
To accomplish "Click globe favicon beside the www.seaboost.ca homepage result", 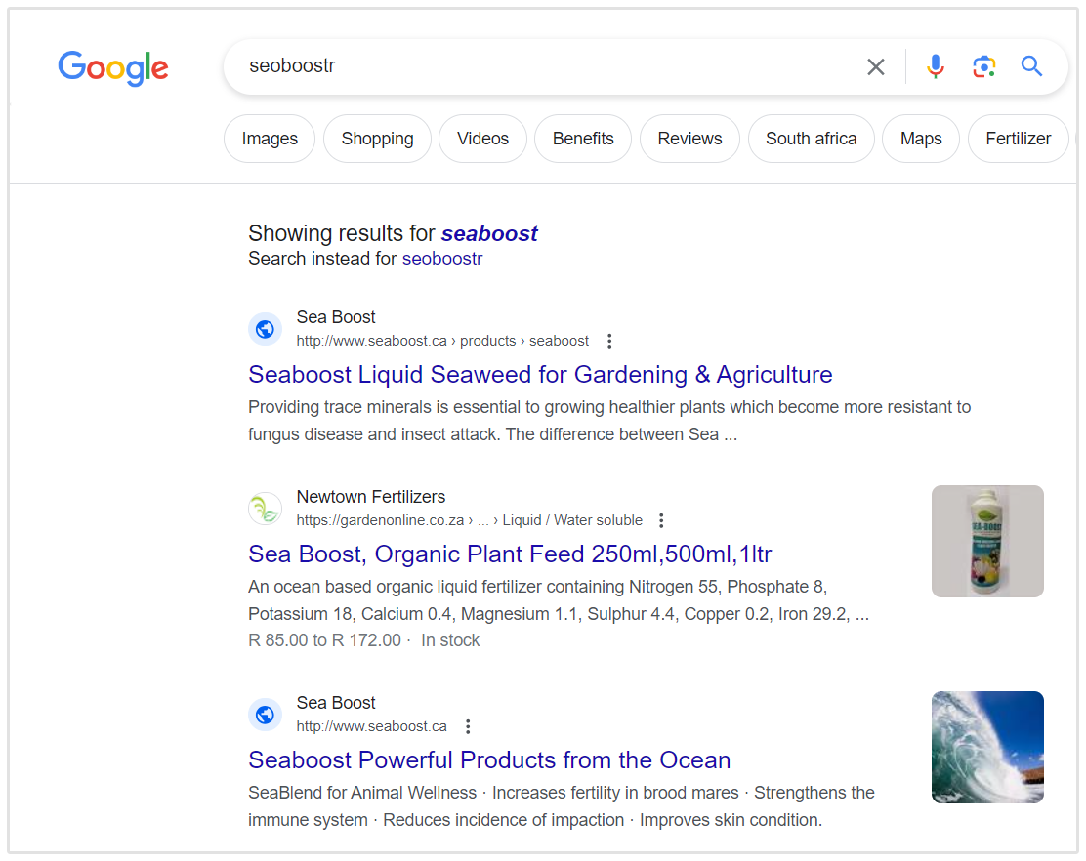I will [265, 715].
